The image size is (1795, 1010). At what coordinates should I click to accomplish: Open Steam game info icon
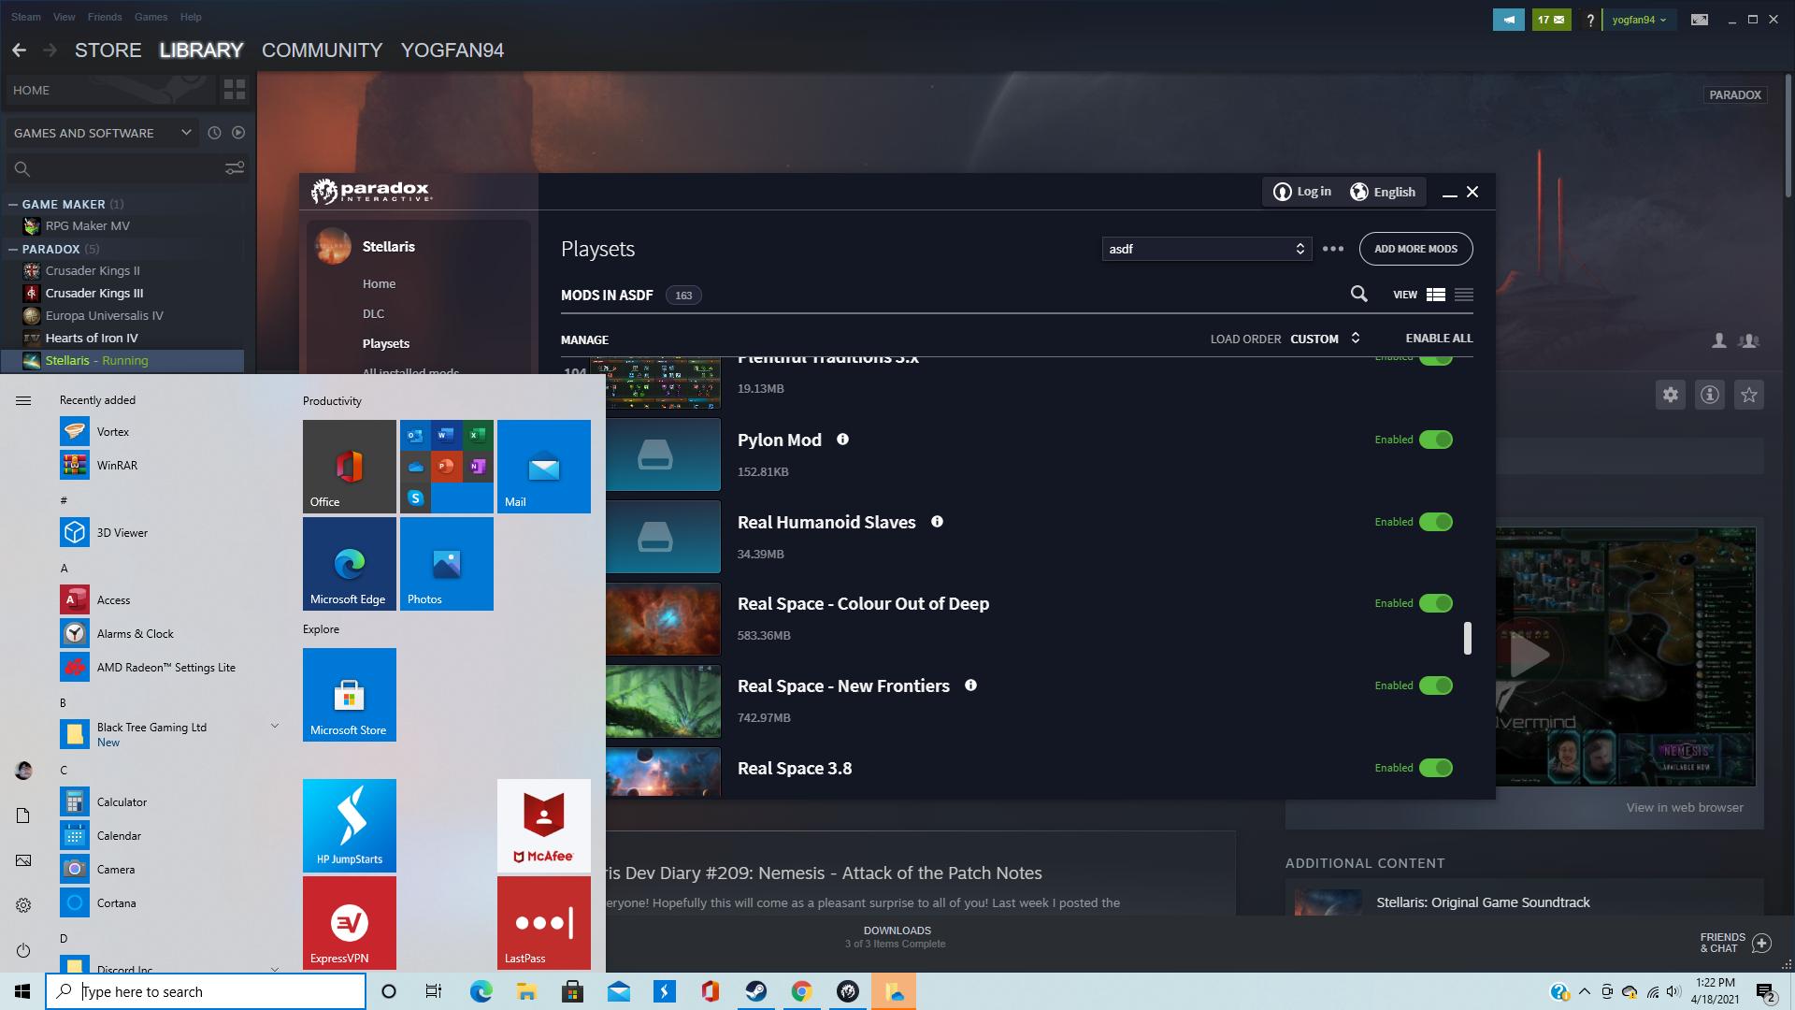1710,395
